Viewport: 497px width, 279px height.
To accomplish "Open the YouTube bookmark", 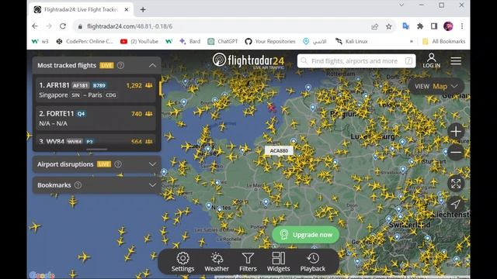I will click(x=140, y=41).
